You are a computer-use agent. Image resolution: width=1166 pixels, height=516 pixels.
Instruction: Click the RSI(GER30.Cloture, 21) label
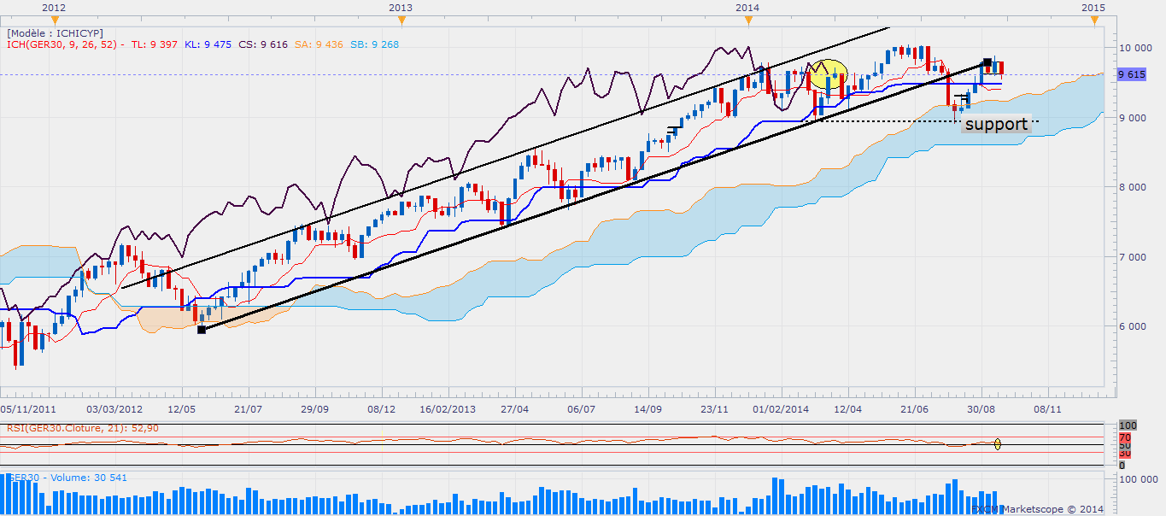point(84,428)
